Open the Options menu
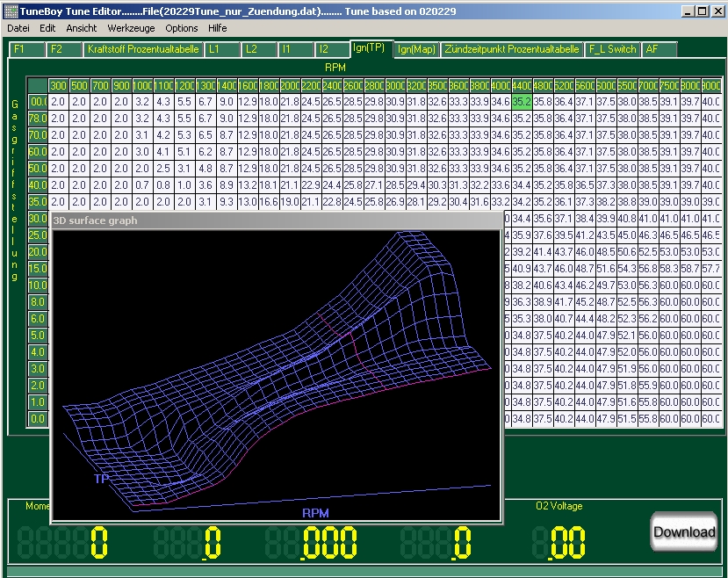The height and width of the screenshot is (578, 728). tap(182, 28)
